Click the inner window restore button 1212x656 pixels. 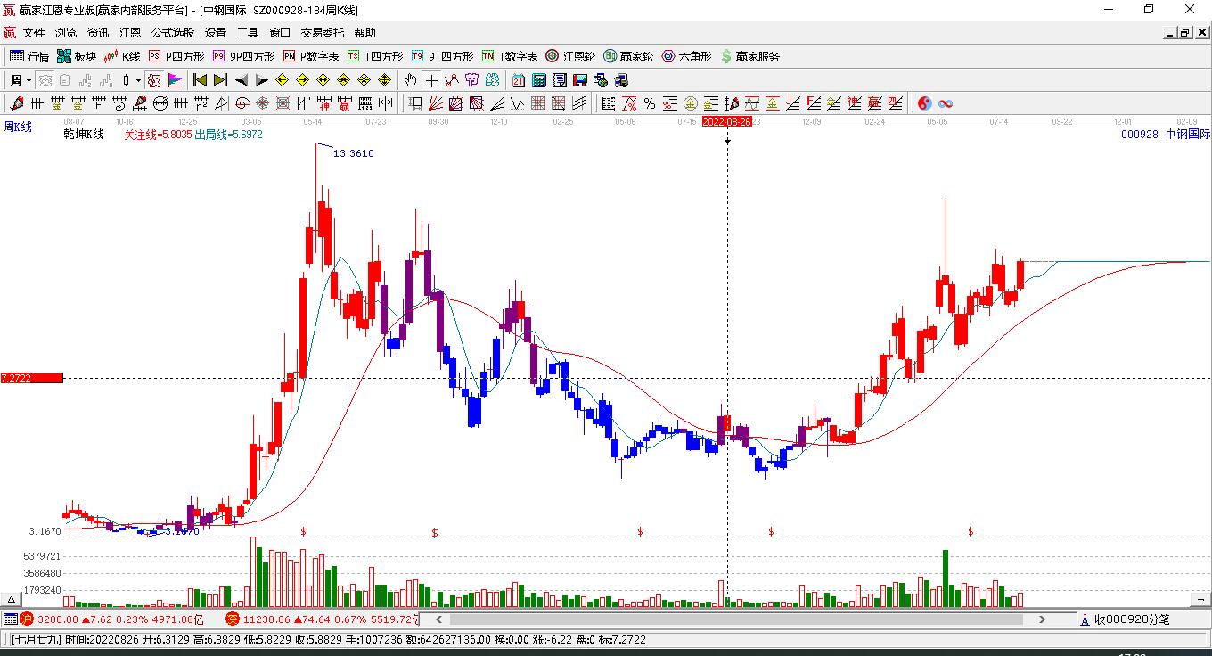tap(1185, 33)
